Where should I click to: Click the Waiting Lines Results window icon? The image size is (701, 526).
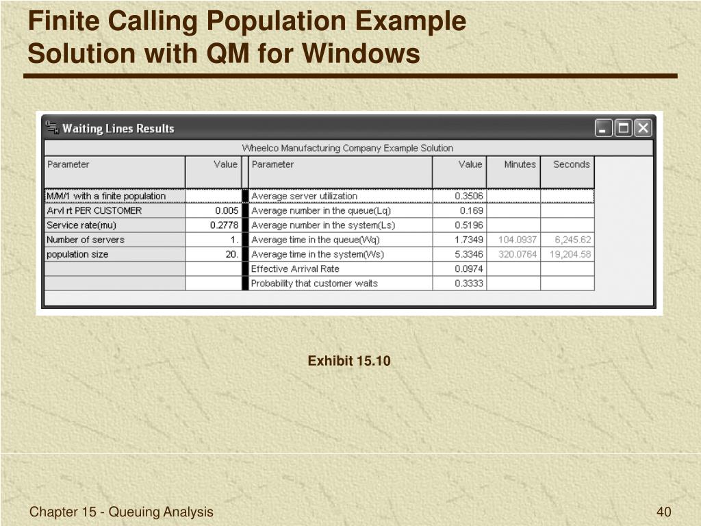click(x=52, y=128)
